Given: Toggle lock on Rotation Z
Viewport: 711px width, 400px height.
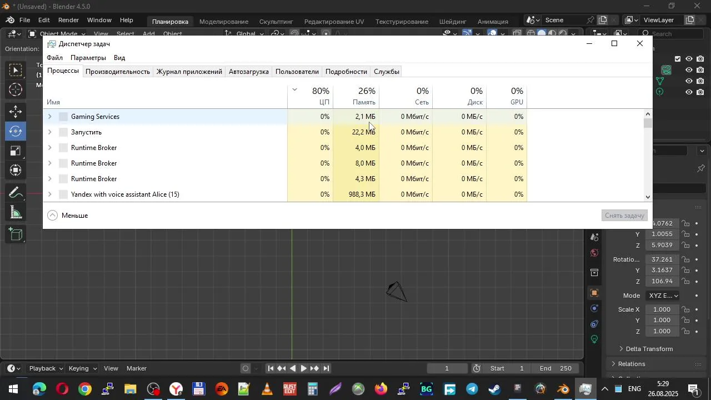Looking at the screenshot, I should (687, 282).
